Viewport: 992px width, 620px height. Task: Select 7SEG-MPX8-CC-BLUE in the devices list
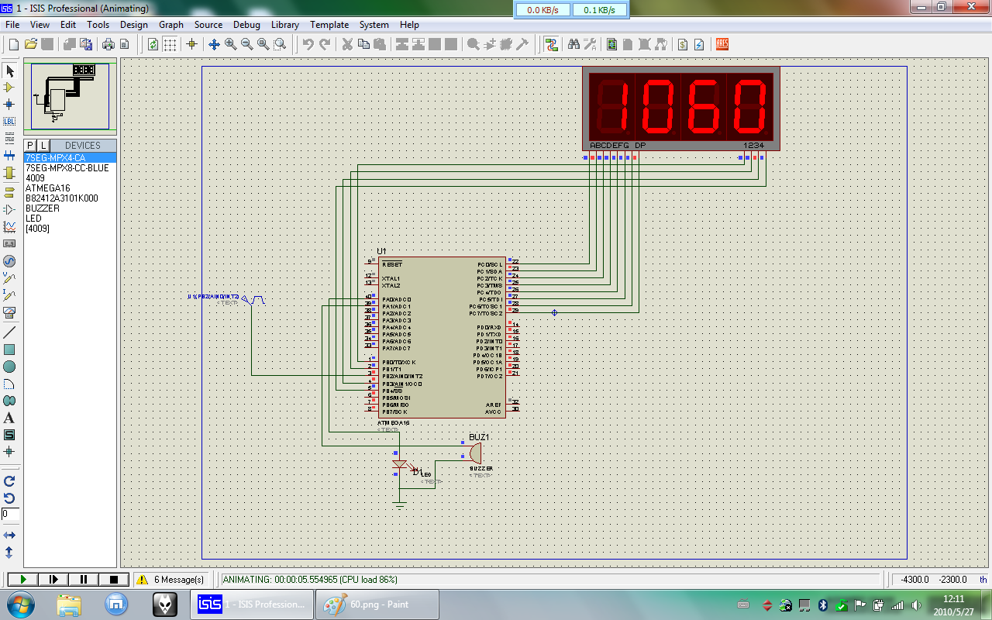(67, 168)
